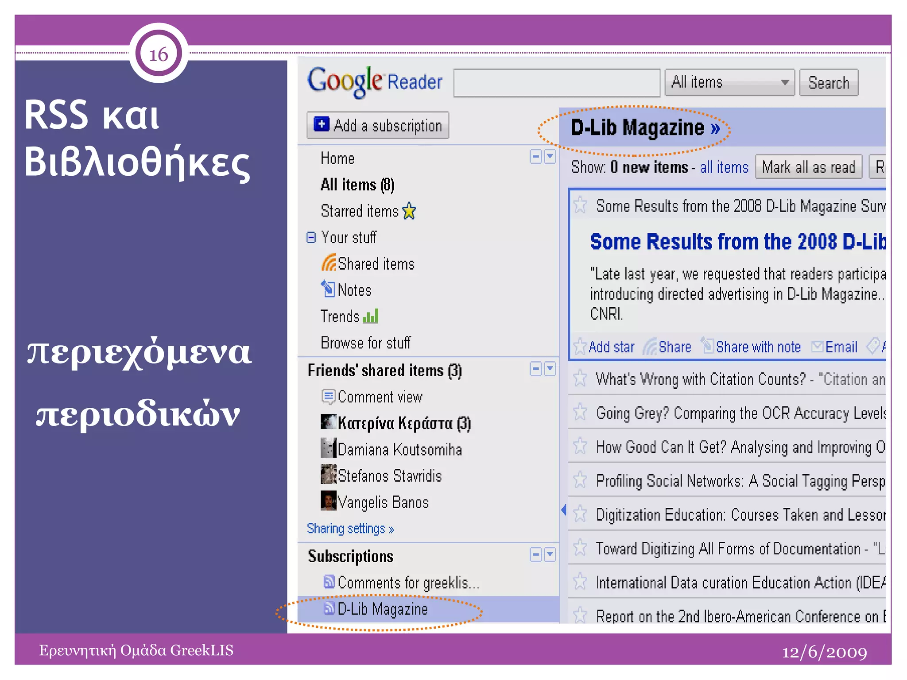This screenshot has width=907, height=680.
Task: Star the 'Some Results from the 2008' item
Action: [x=580, y=205]
